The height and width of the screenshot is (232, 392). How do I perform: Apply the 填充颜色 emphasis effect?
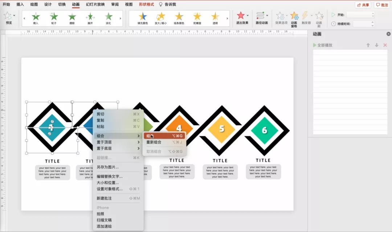(x=143, y=18)
